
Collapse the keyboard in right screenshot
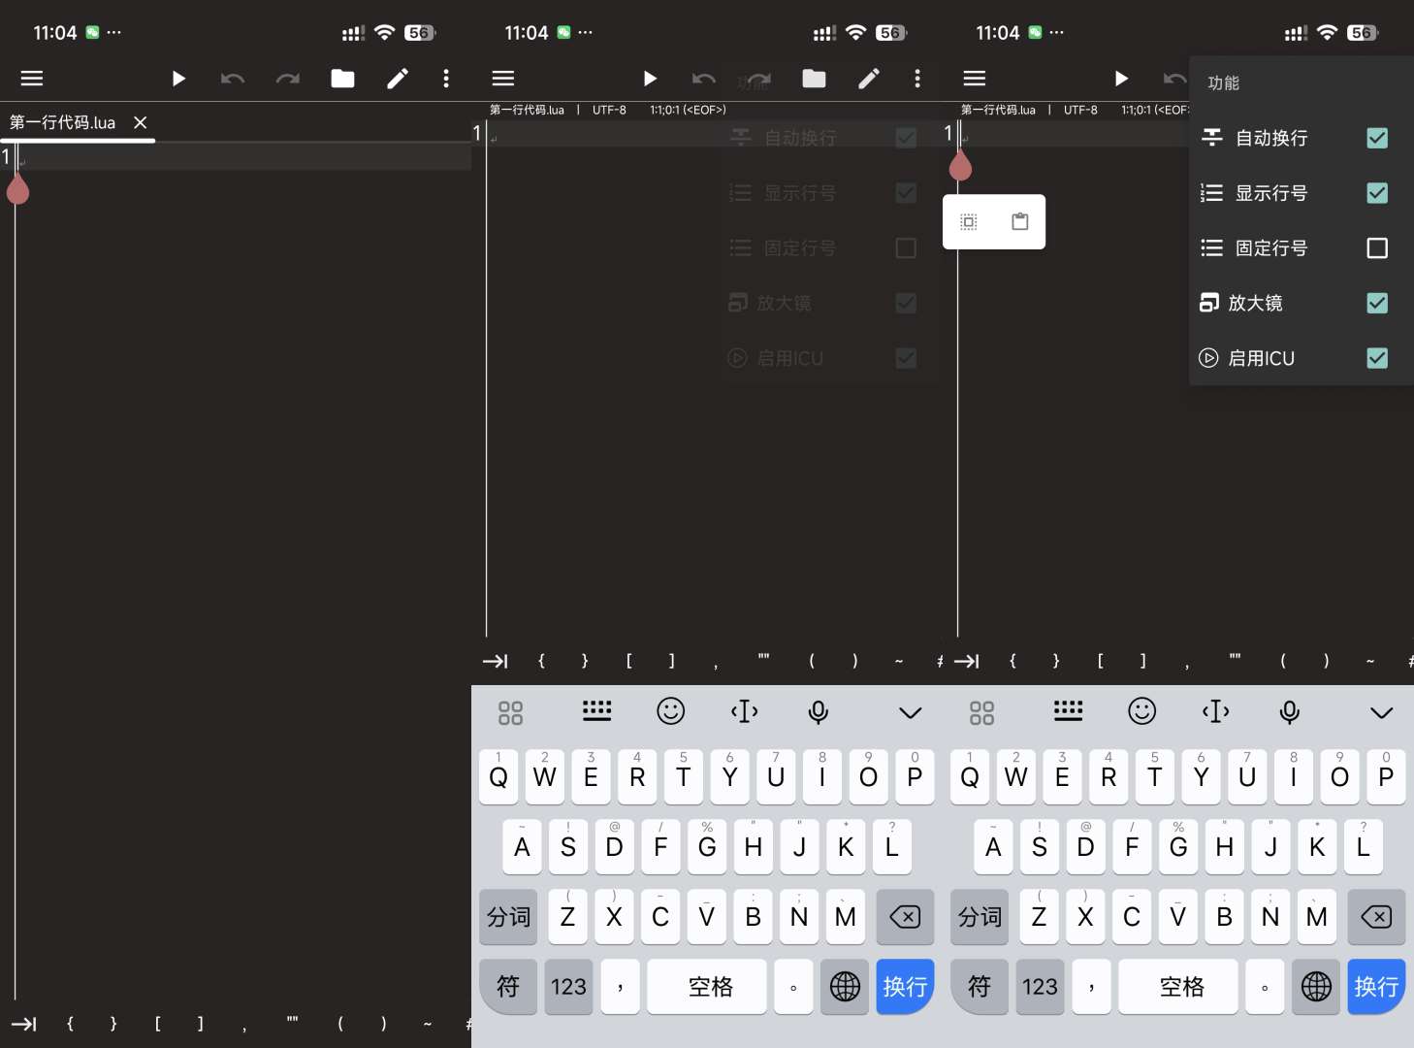(1381, 713)
